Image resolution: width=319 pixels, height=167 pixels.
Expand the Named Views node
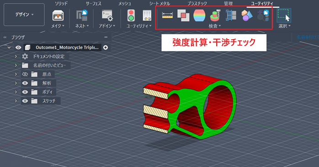16,65
